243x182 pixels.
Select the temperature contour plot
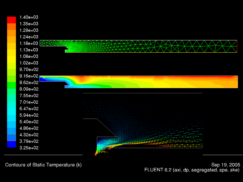tap(139, 81)
